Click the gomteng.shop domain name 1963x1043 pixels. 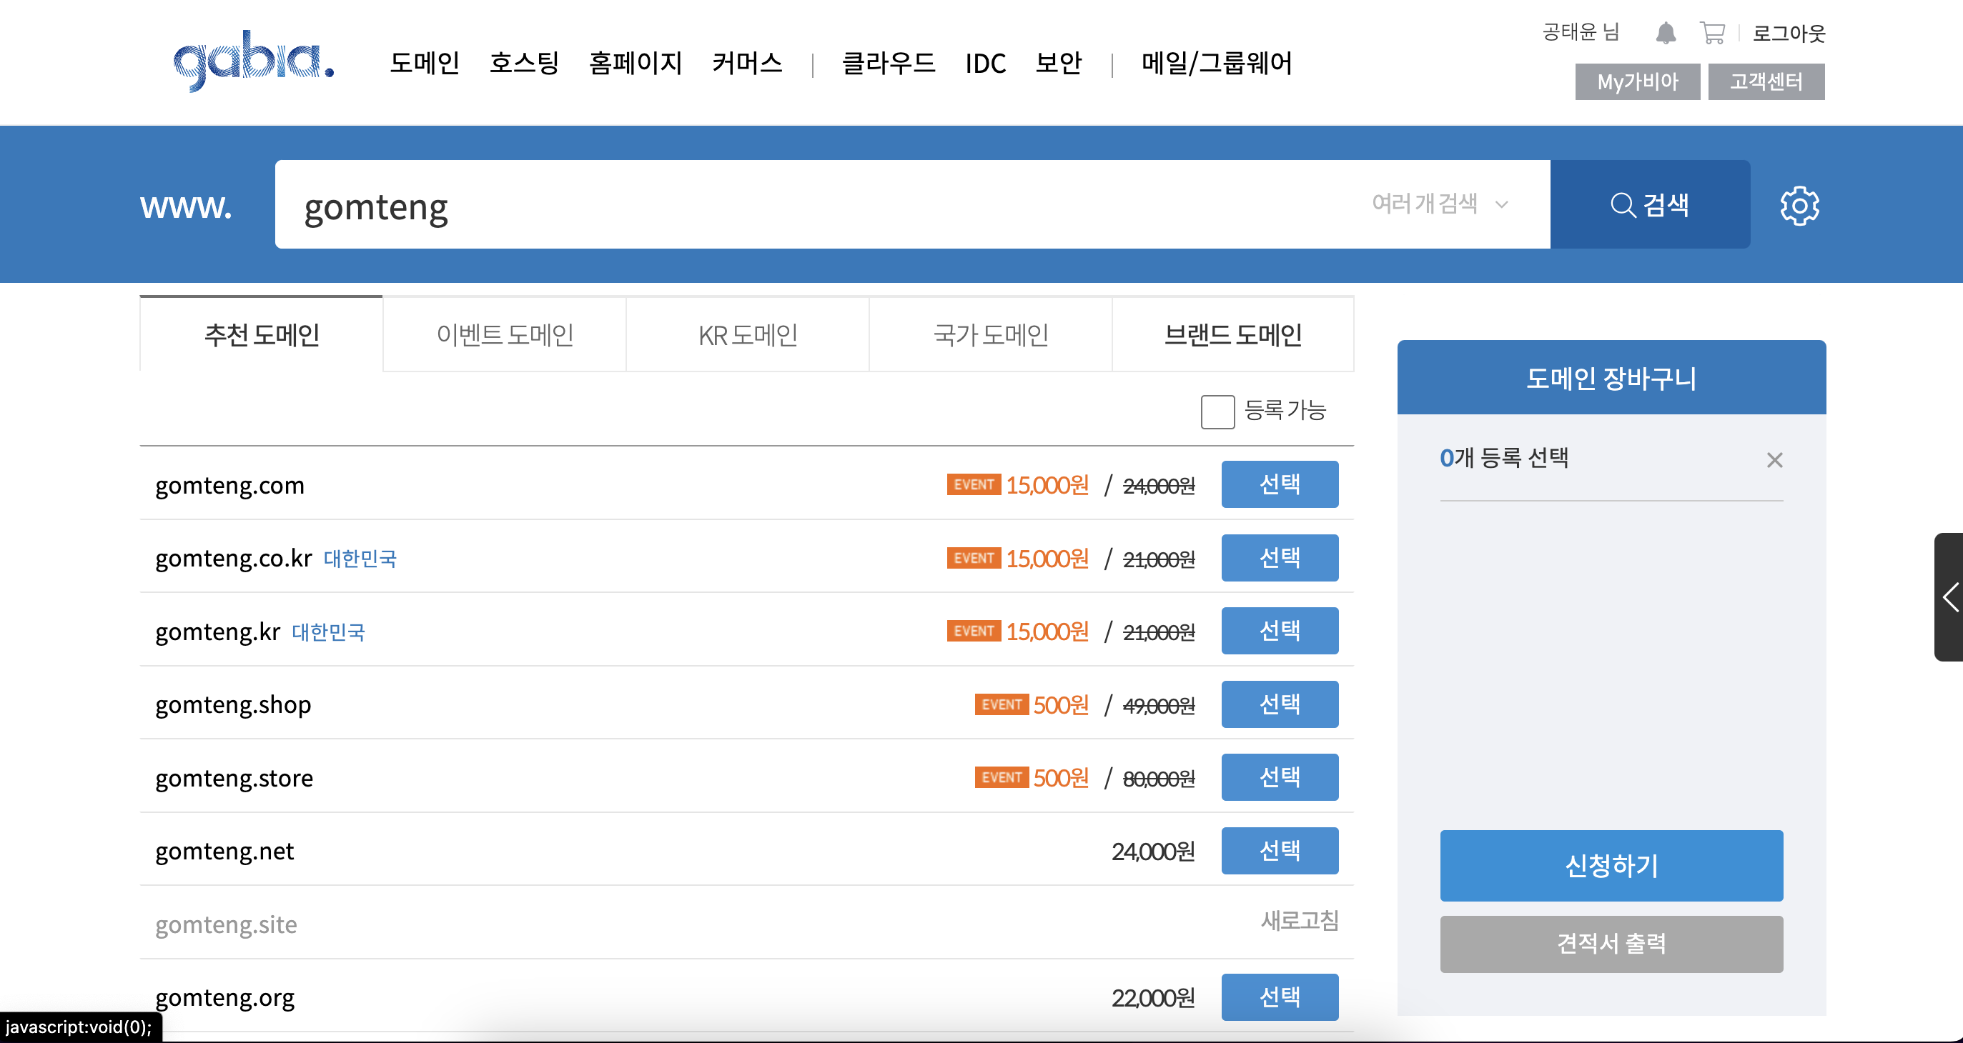(233, 705)
